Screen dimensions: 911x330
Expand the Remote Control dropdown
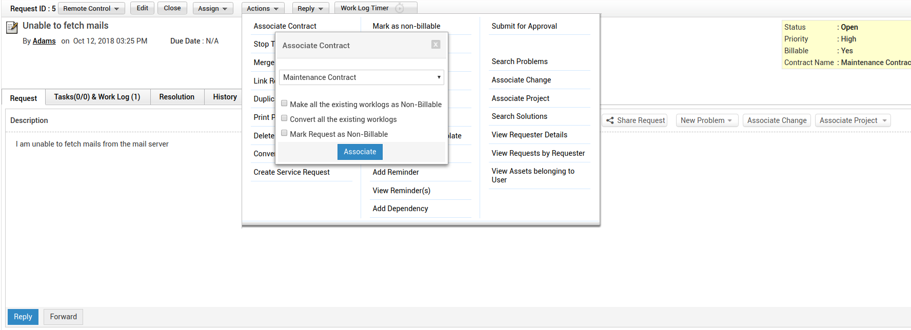(x=91, y=9)
